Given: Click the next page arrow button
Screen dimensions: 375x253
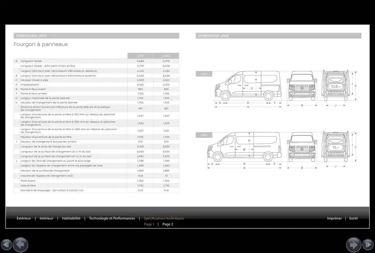Looking at the screenshot, I should pyautogui.click(x=353, y=245).
